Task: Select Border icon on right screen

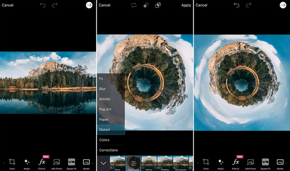Action: click(280, 162)
